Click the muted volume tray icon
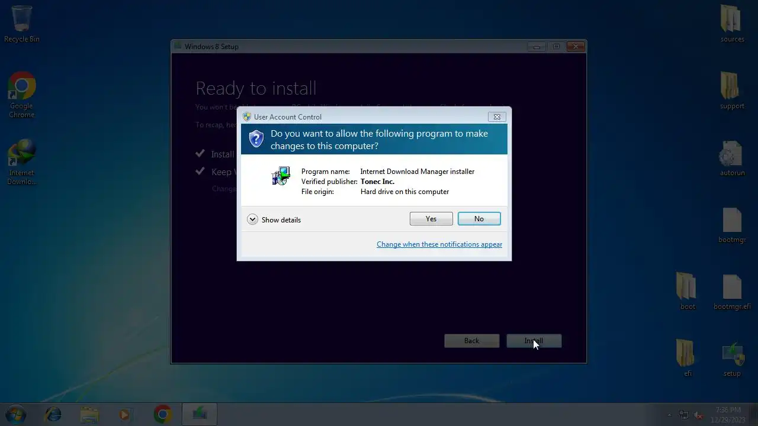Viewport: 758px width, 426px height. [699, 415]
